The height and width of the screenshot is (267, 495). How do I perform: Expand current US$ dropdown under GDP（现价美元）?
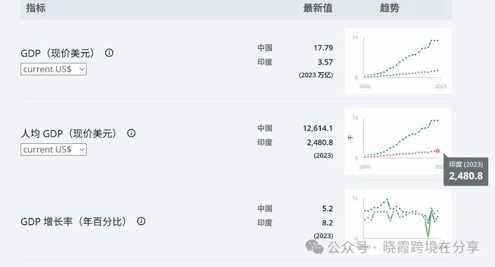click(54, 69)
